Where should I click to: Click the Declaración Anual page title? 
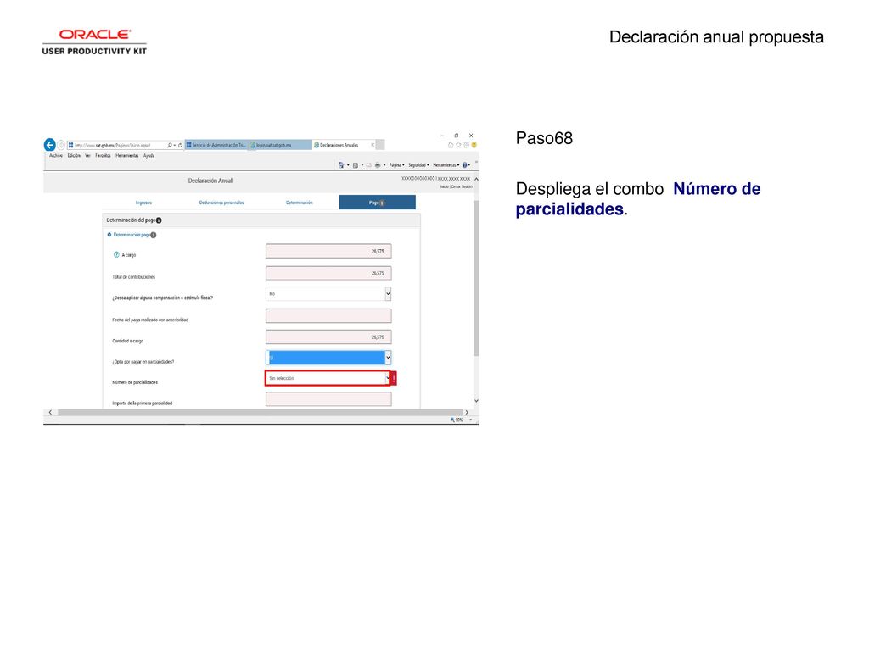[x=210, y=181]
